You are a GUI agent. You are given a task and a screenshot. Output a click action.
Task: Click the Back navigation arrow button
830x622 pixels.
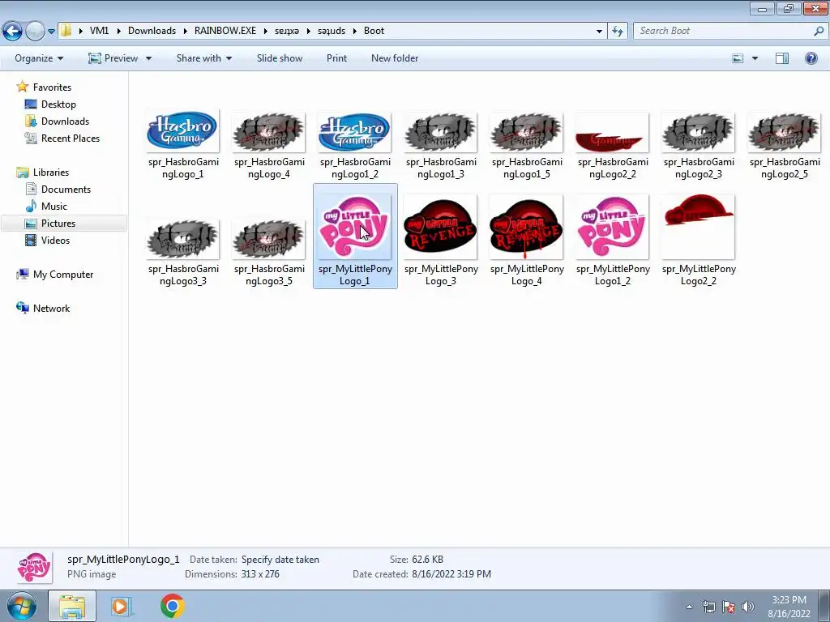click(x=13, y=31)
